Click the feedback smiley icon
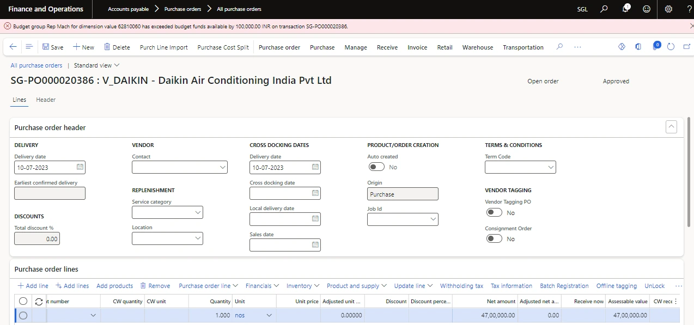The image size is (694, 325). [x=647, y=9]
